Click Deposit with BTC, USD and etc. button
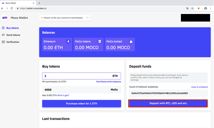 [x=168, y=103]
